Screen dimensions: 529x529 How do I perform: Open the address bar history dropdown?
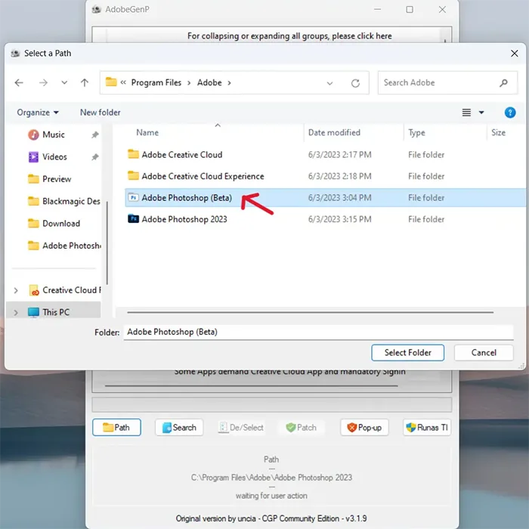pos(329,83)
